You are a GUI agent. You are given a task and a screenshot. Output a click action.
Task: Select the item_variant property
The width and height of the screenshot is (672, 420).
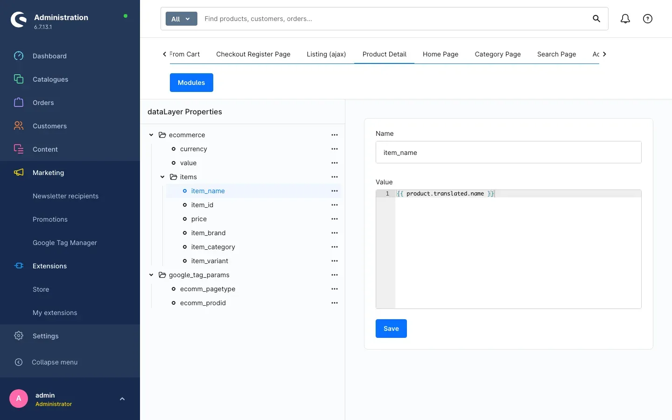tap(210, 261)
